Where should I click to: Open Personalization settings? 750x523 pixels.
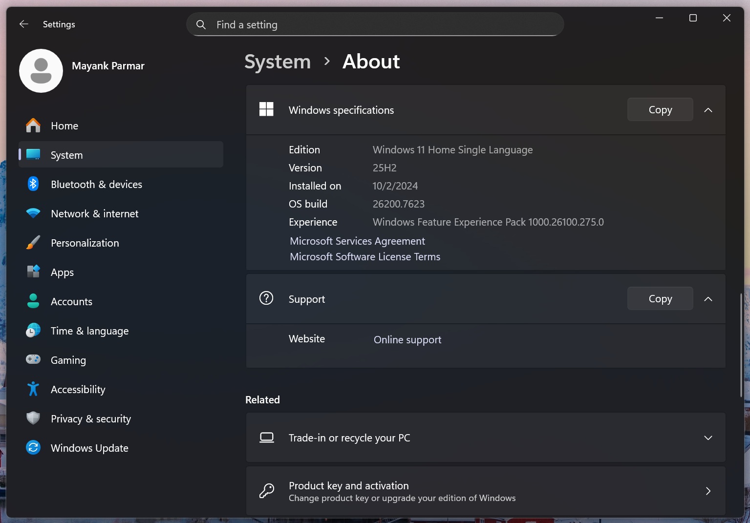85,243
